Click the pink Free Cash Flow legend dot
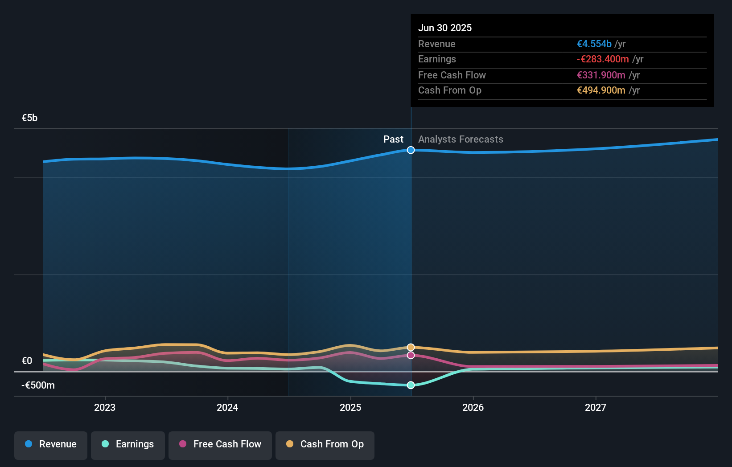Screen dimensions: 732x467 182,444
